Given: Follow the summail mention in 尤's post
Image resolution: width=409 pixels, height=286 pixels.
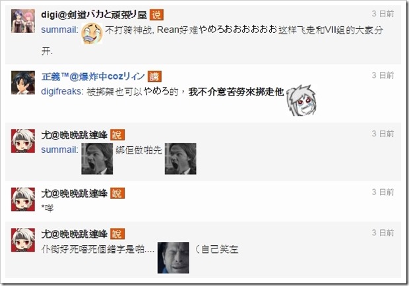Looking at the screenshot, I should (60, 150).
